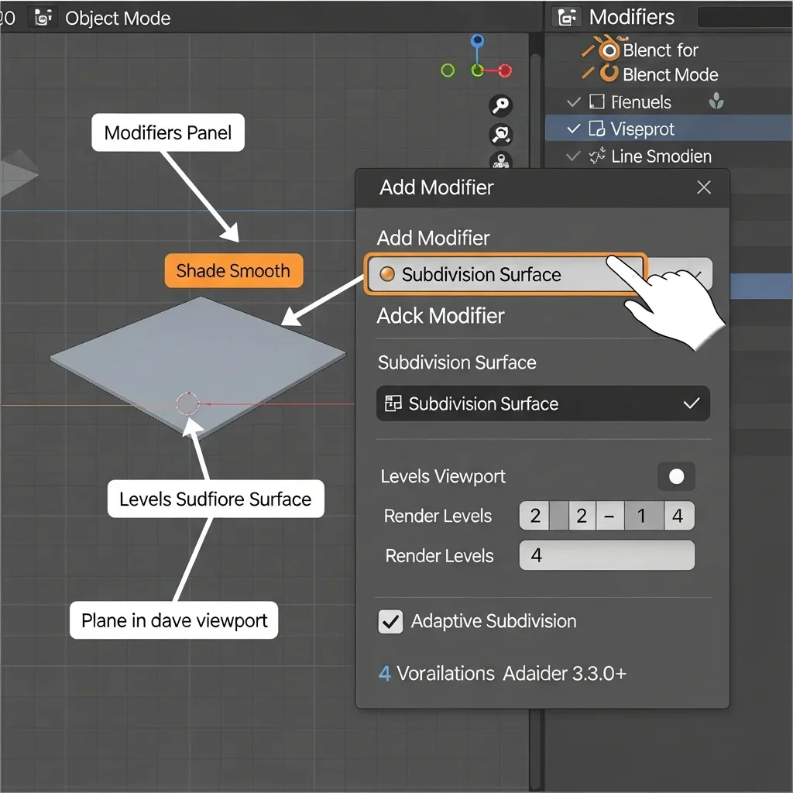793x793 pixels.
Task: Click the hollow green gizmo axis circle
Action: coord(448,70)
